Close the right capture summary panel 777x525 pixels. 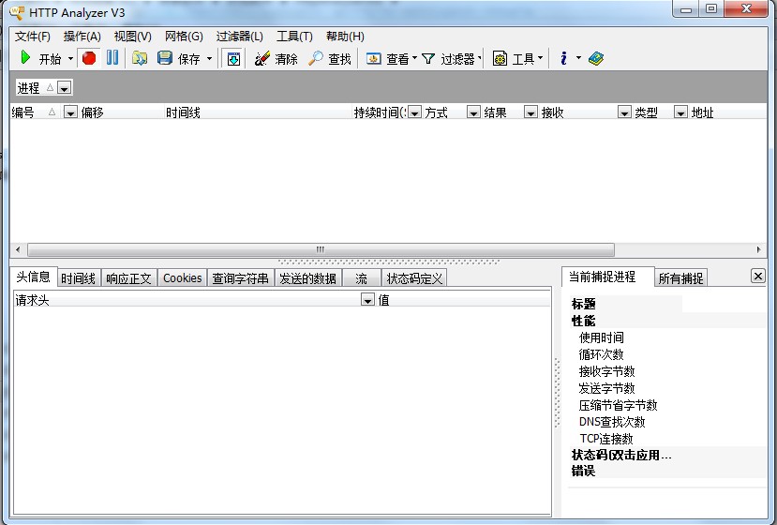757,277
